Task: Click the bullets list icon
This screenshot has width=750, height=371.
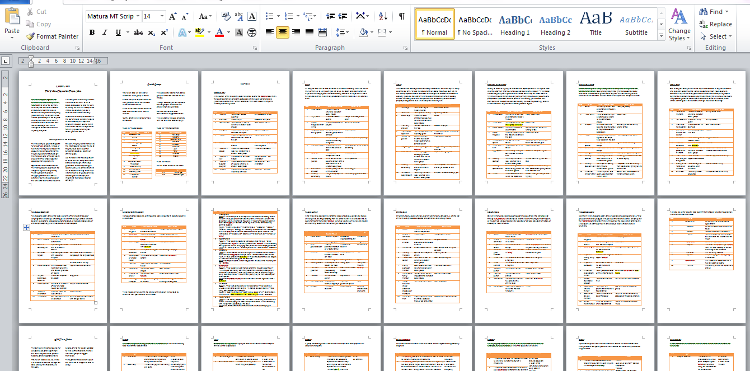Action: pos(269,16)
